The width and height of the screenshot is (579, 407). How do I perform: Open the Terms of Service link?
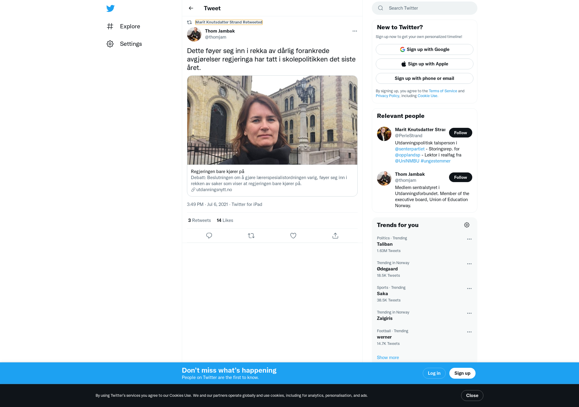443,91
